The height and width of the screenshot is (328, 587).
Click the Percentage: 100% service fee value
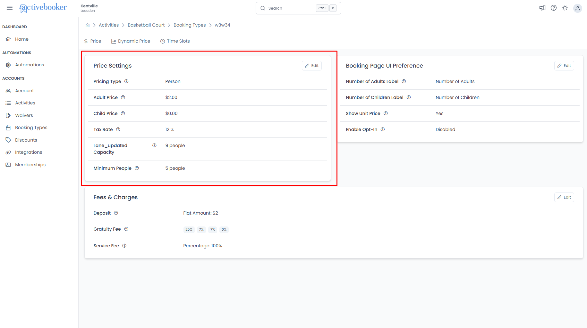pyautogui.click(x=202, y=246)
